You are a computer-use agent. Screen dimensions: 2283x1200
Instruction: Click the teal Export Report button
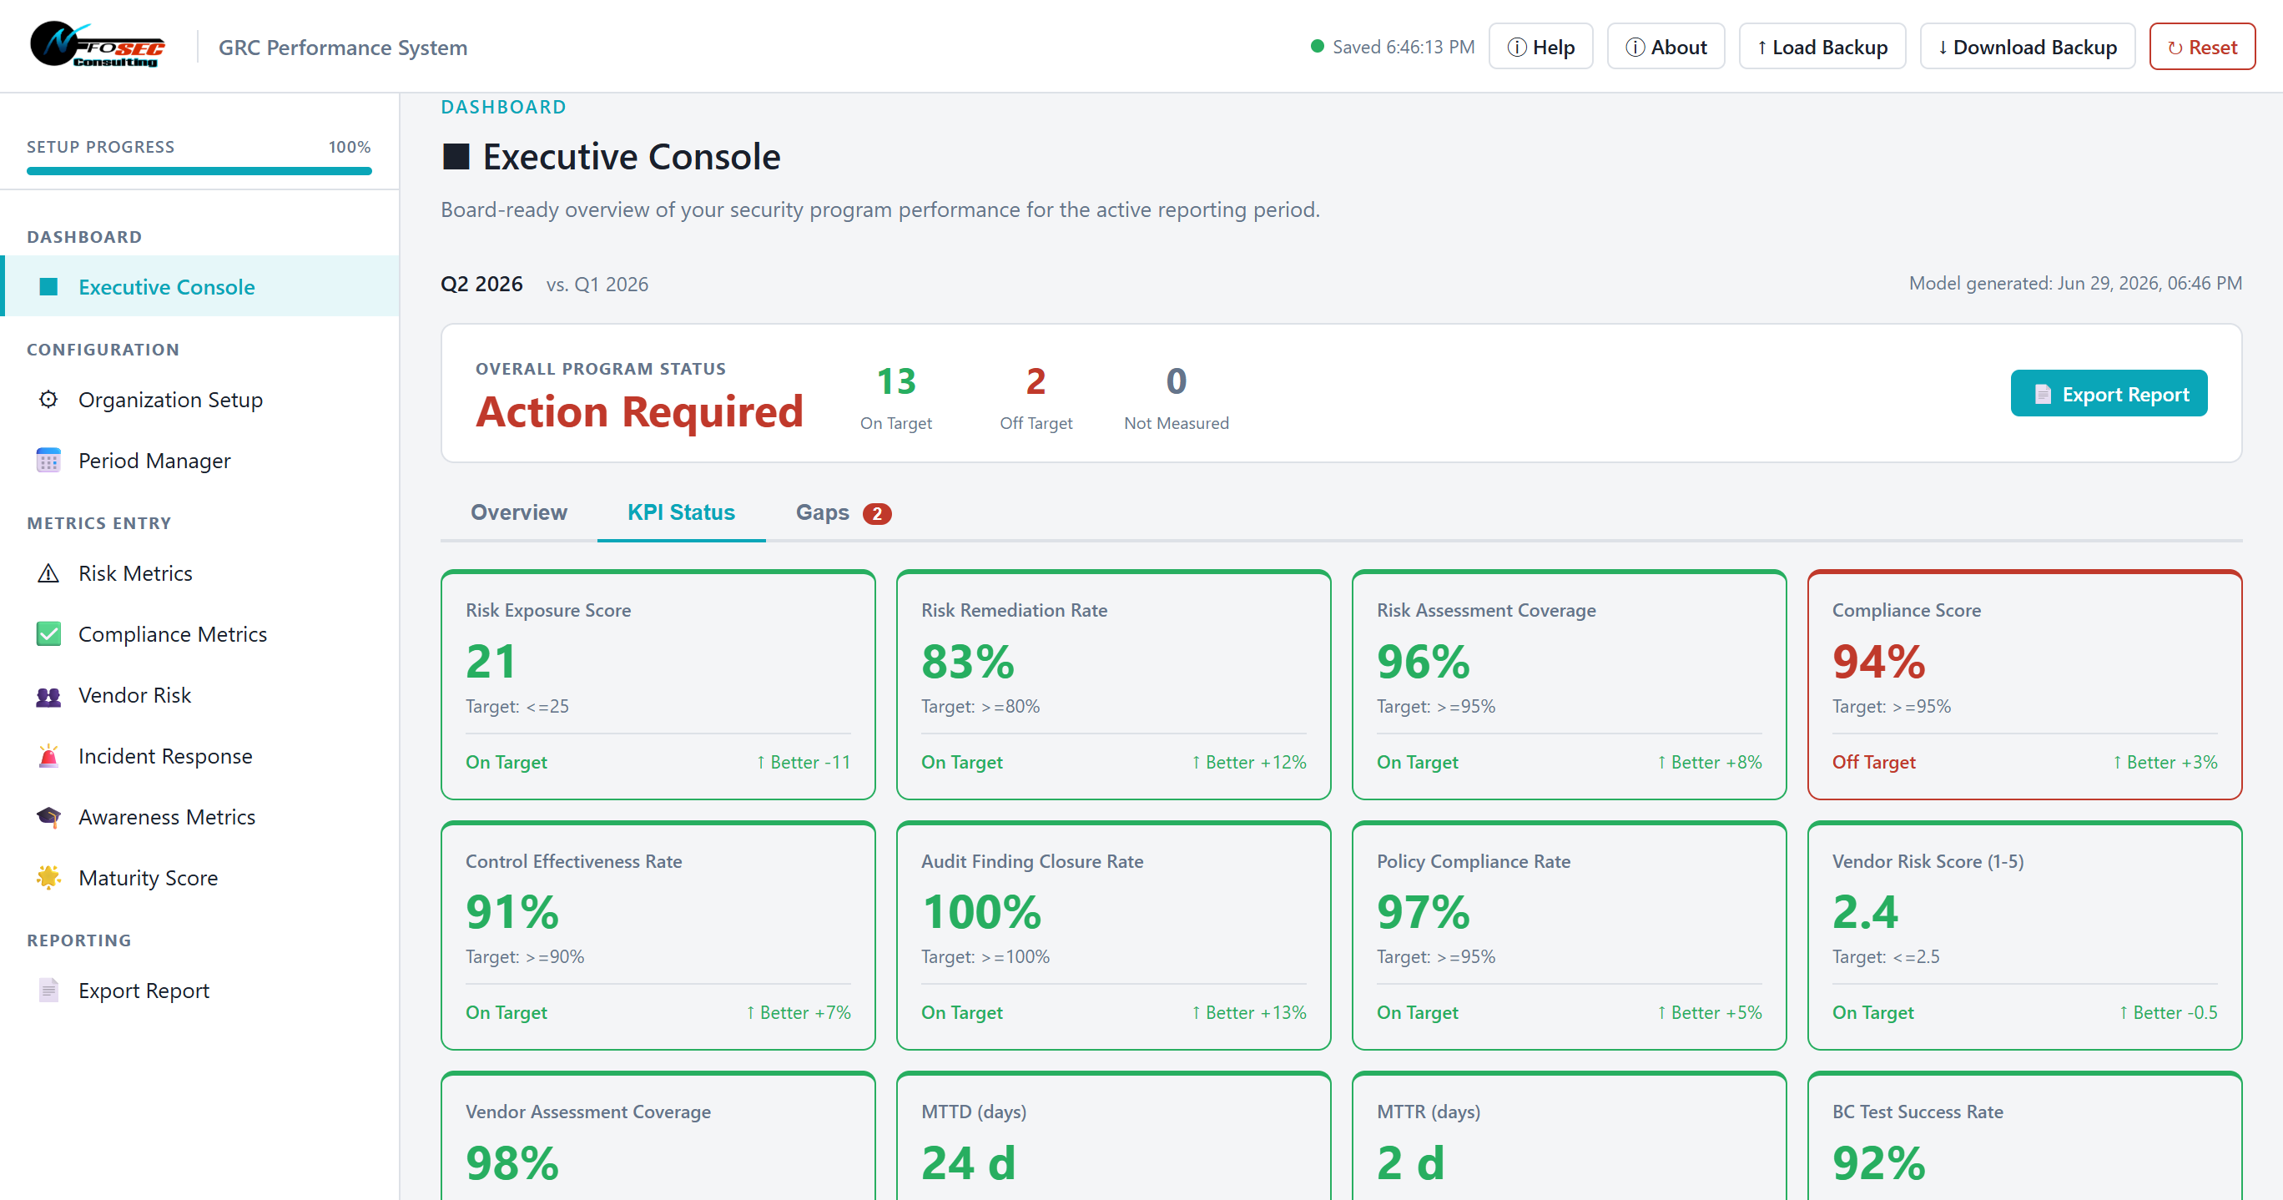click(2109, 392)
